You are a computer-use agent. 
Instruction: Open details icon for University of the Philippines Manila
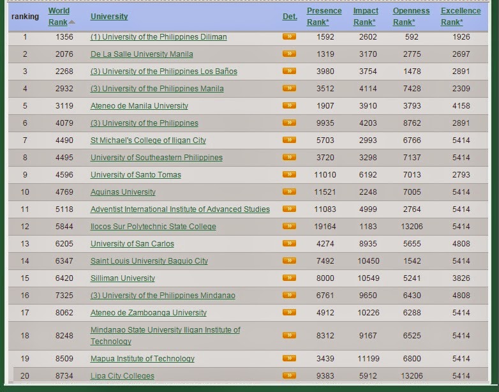tap(289, 88)
